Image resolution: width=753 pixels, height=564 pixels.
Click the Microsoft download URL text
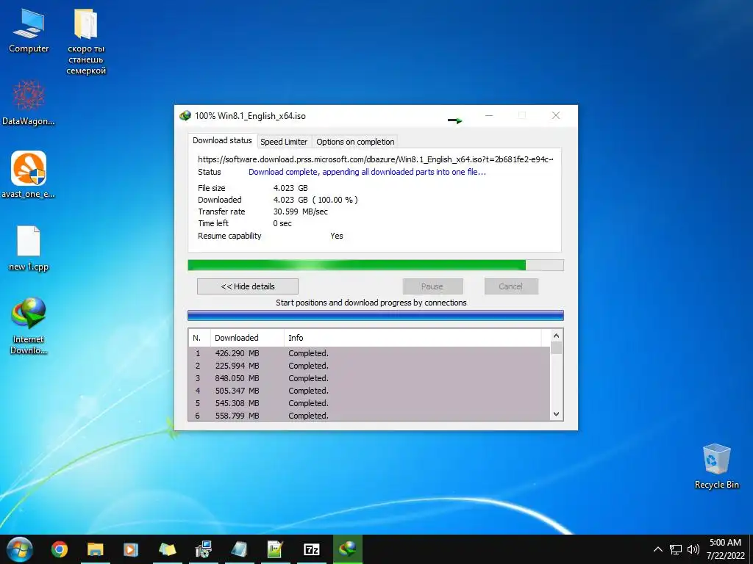(x=376, y=159)
